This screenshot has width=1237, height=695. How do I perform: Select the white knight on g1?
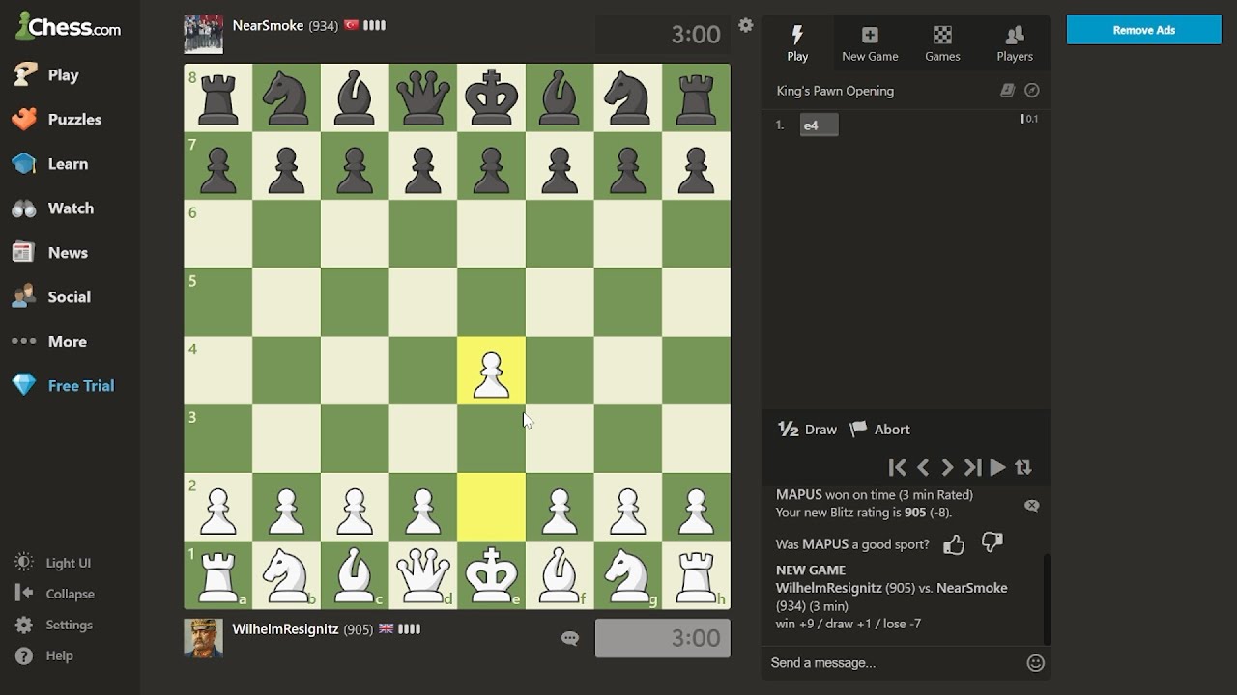(628, 575)
